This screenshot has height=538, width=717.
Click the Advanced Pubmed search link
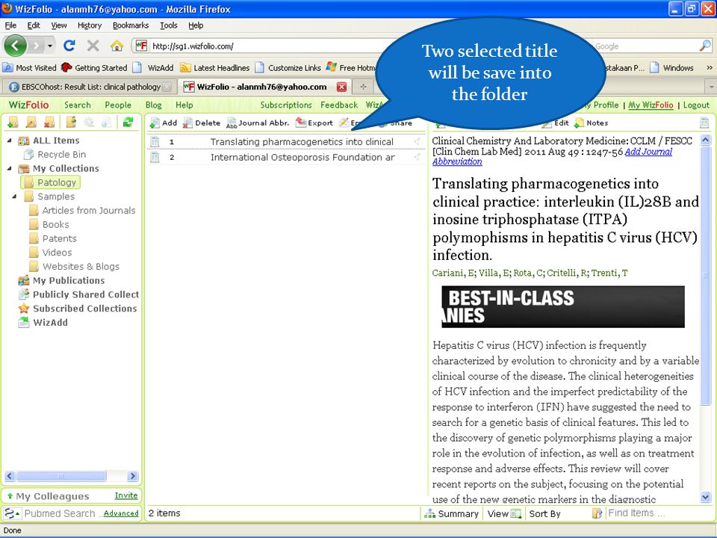point(121,513)
